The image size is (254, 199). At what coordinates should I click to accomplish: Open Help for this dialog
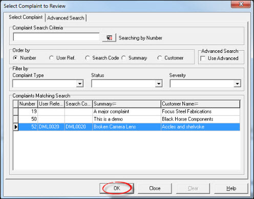tap(231, 188)
